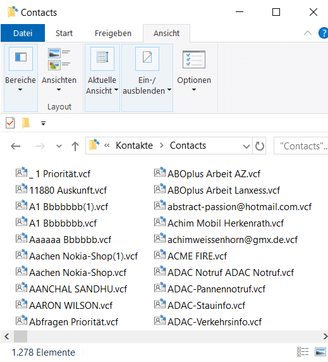Open the recent locations dropdown chevron
Image resolution: width=328 pixels, height=362 pixels.
click(x=59, y=146)
